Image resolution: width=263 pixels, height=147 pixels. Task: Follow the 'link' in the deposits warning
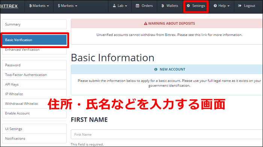(x=204, y=35)
